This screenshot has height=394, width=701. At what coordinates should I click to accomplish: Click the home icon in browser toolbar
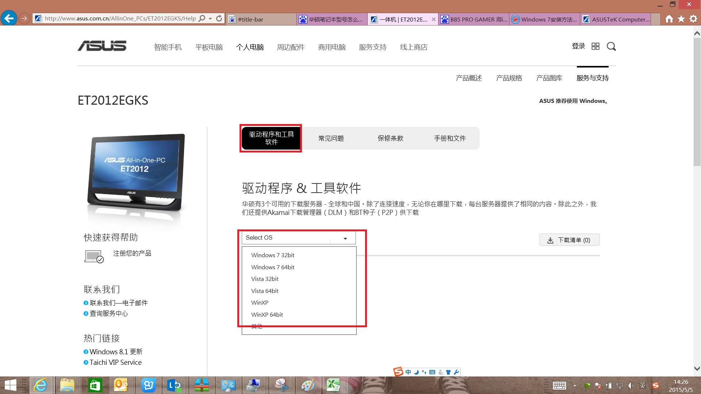tap(669, 19)
